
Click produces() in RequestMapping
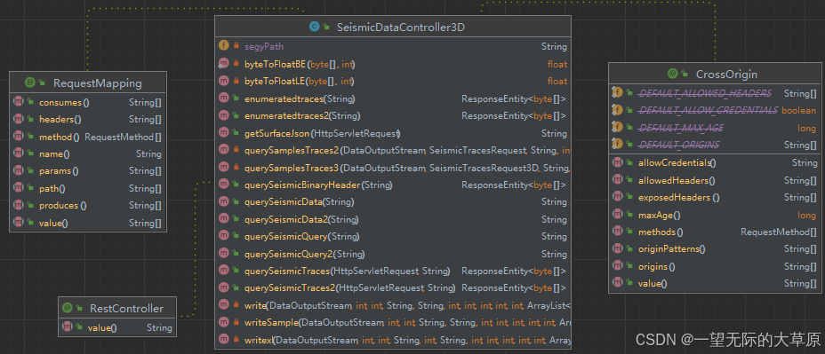tap(88, 205)
